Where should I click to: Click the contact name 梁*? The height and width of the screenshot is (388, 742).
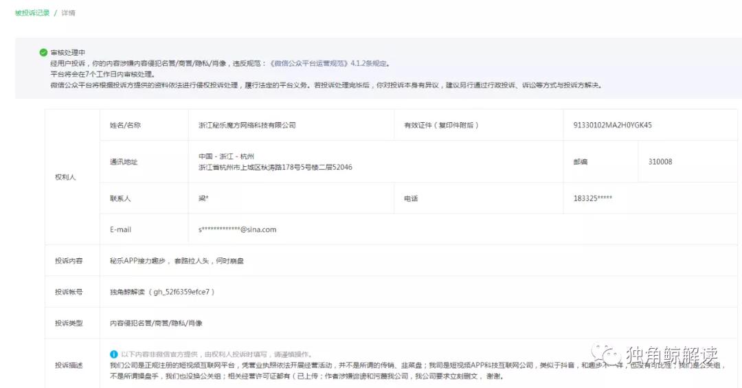[203, 198]
